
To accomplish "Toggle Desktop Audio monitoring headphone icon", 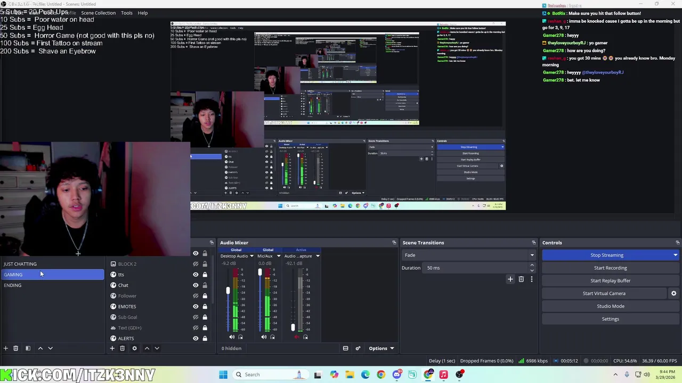I will 240,337.
